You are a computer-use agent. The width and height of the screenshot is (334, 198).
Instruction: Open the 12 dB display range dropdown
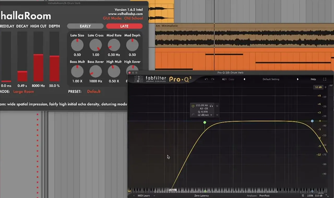pos(318,87)
